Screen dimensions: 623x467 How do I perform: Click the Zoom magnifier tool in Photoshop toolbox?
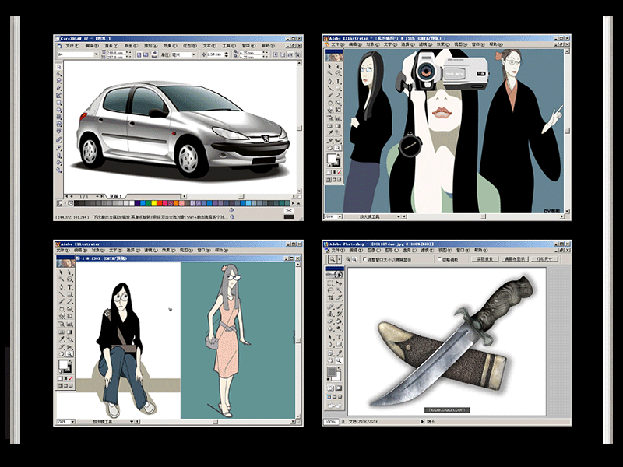tap(339, 360)
